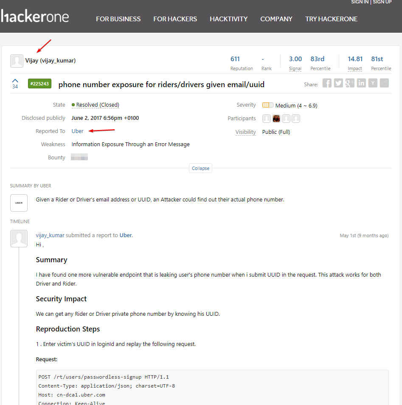Click the Resolved (Closed) state
402x405 pixels.
pos(96,105)
